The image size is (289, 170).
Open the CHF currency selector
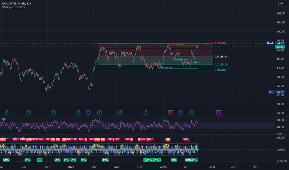point(281,3)
